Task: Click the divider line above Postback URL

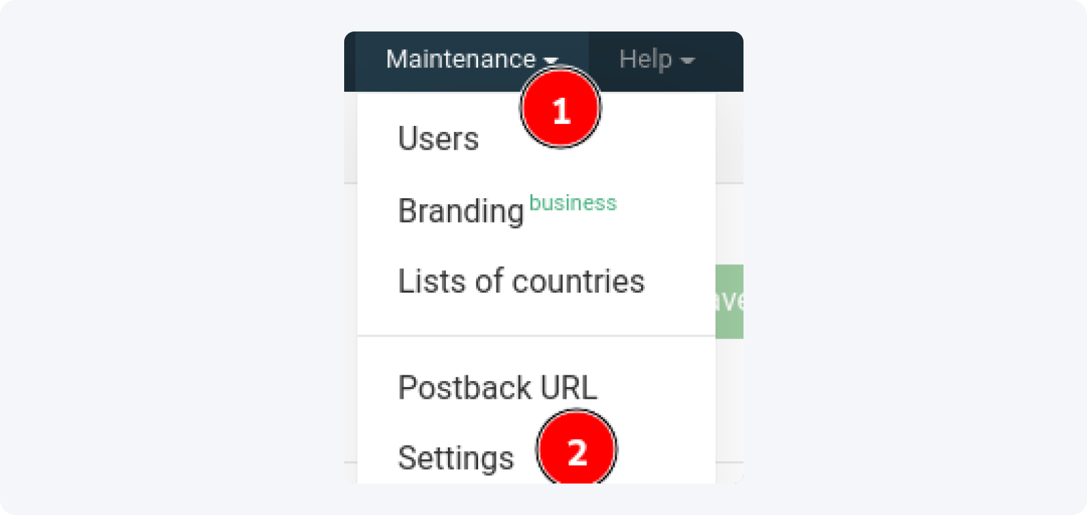Action: tap(536, 336)
